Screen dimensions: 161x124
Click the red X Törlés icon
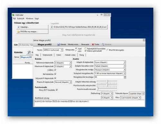[93, 44]
